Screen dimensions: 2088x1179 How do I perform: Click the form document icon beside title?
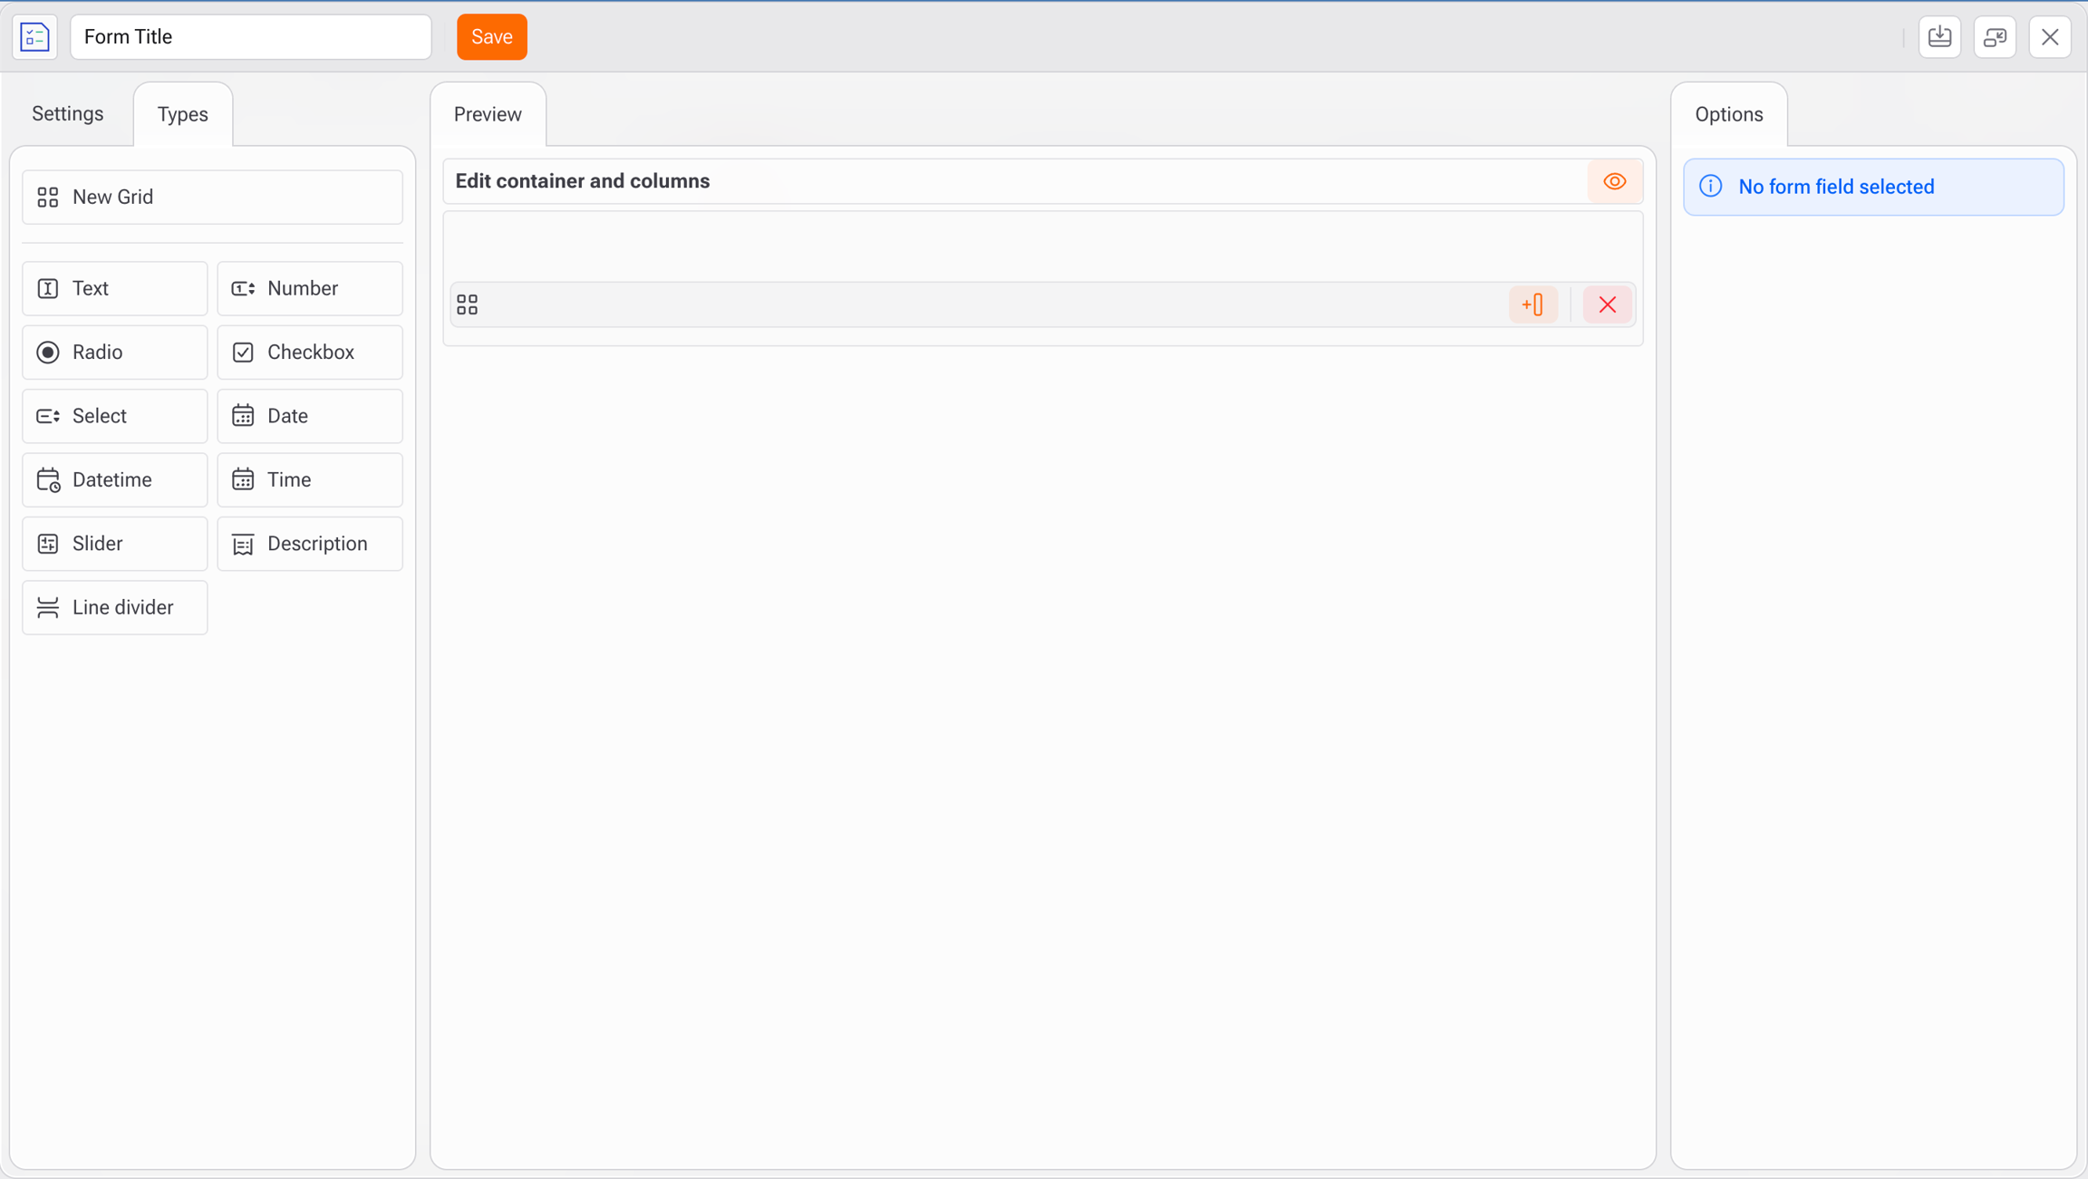coord(34,37)
